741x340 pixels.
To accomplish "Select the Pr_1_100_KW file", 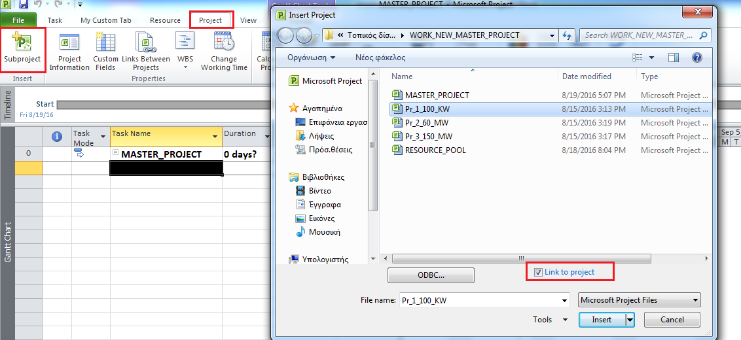I will tap(550, 109).
